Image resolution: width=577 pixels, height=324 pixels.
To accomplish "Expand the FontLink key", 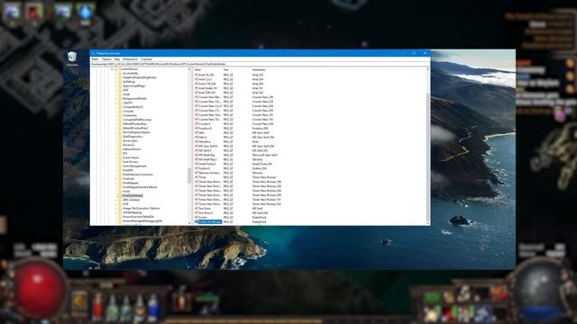I will (x=116, y=178).
